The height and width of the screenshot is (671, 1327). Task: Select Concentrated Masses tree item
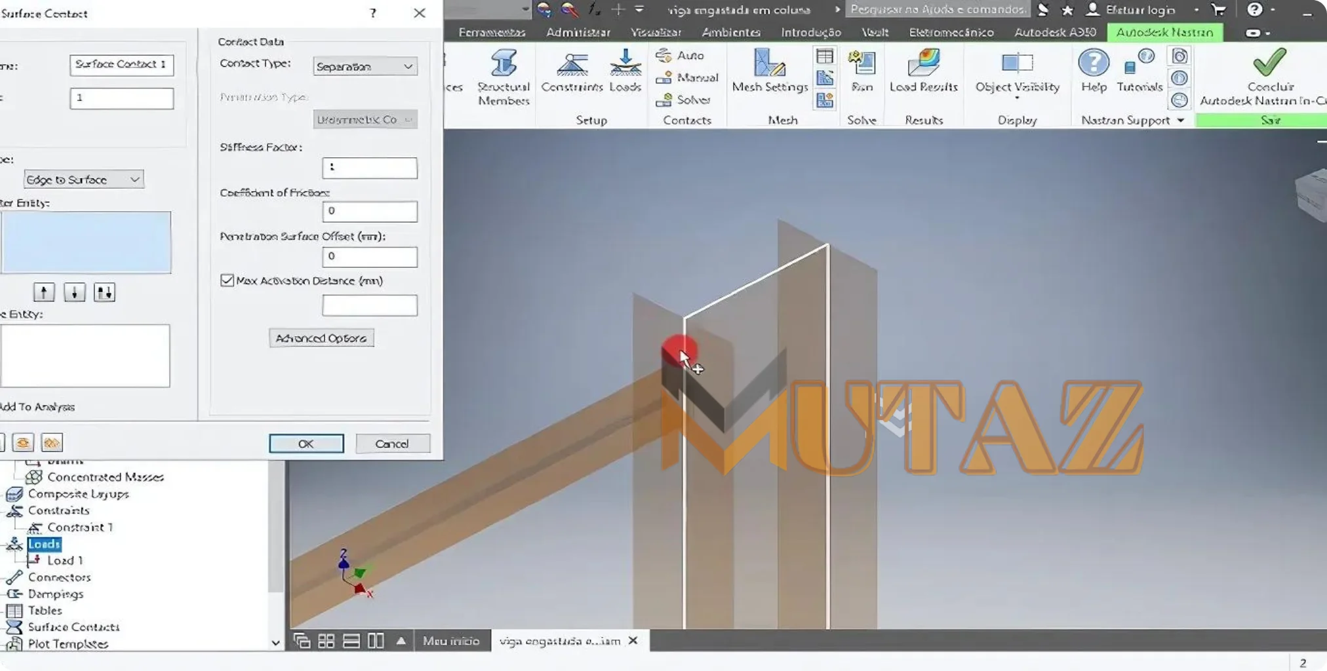coord(105,477)
